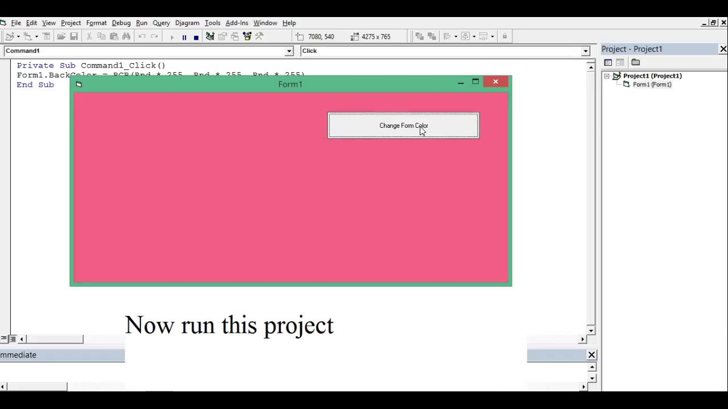Screen dimensions: 728x409
Task: Click the Redo arrow icon
Action: coord(154,36)
